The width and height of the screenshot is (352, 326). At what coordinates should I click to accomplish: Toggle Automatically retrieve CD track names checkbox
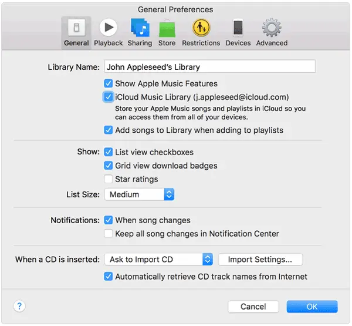pyautogui.click(x=108, y=276)
